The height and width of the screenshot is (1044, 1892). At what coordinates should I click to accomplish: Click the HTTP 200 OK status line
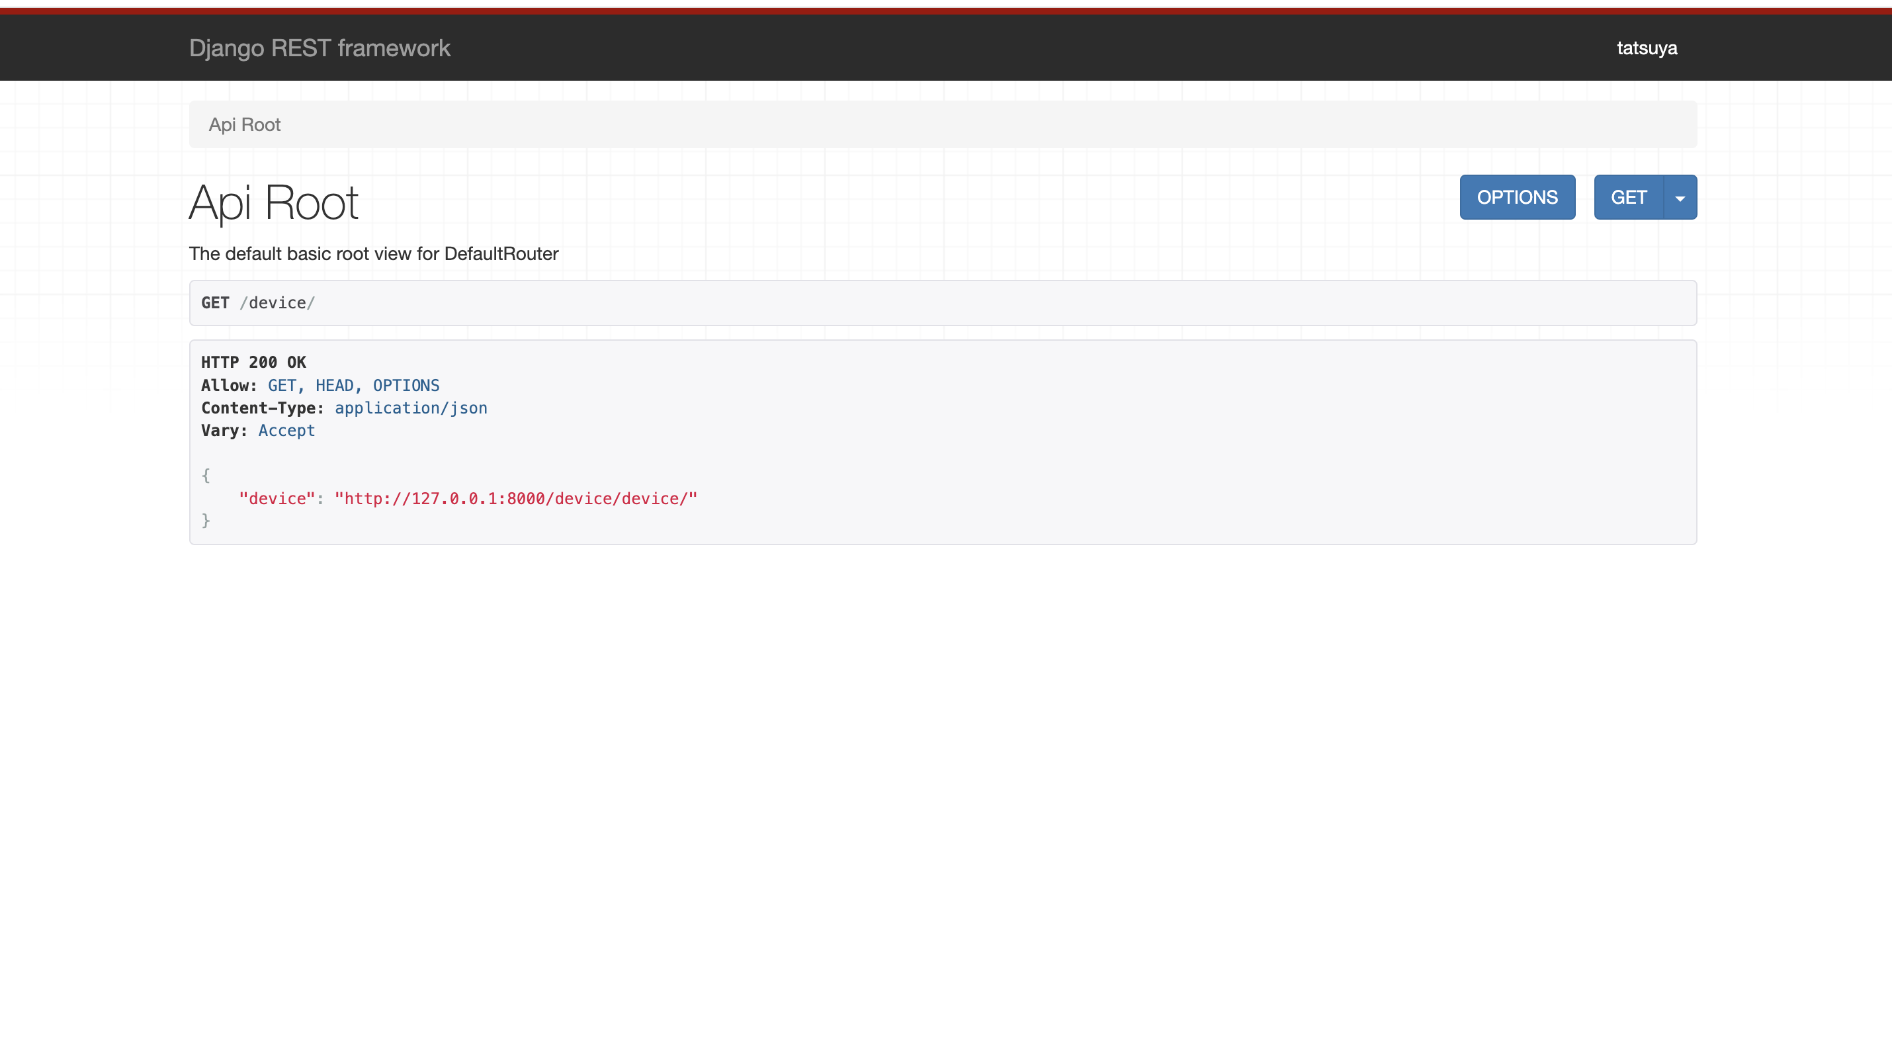pyautogui.click(x=253, y=362)
